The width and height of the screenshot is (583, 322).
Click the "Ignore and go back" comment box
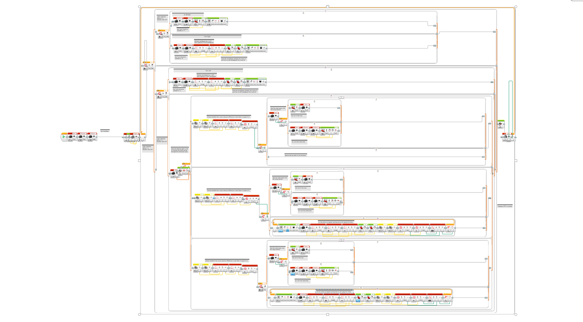click(295, 155)
